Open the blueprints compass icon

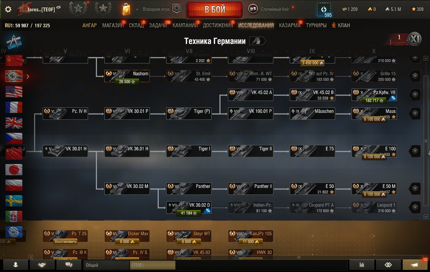[x=13, y=42]
